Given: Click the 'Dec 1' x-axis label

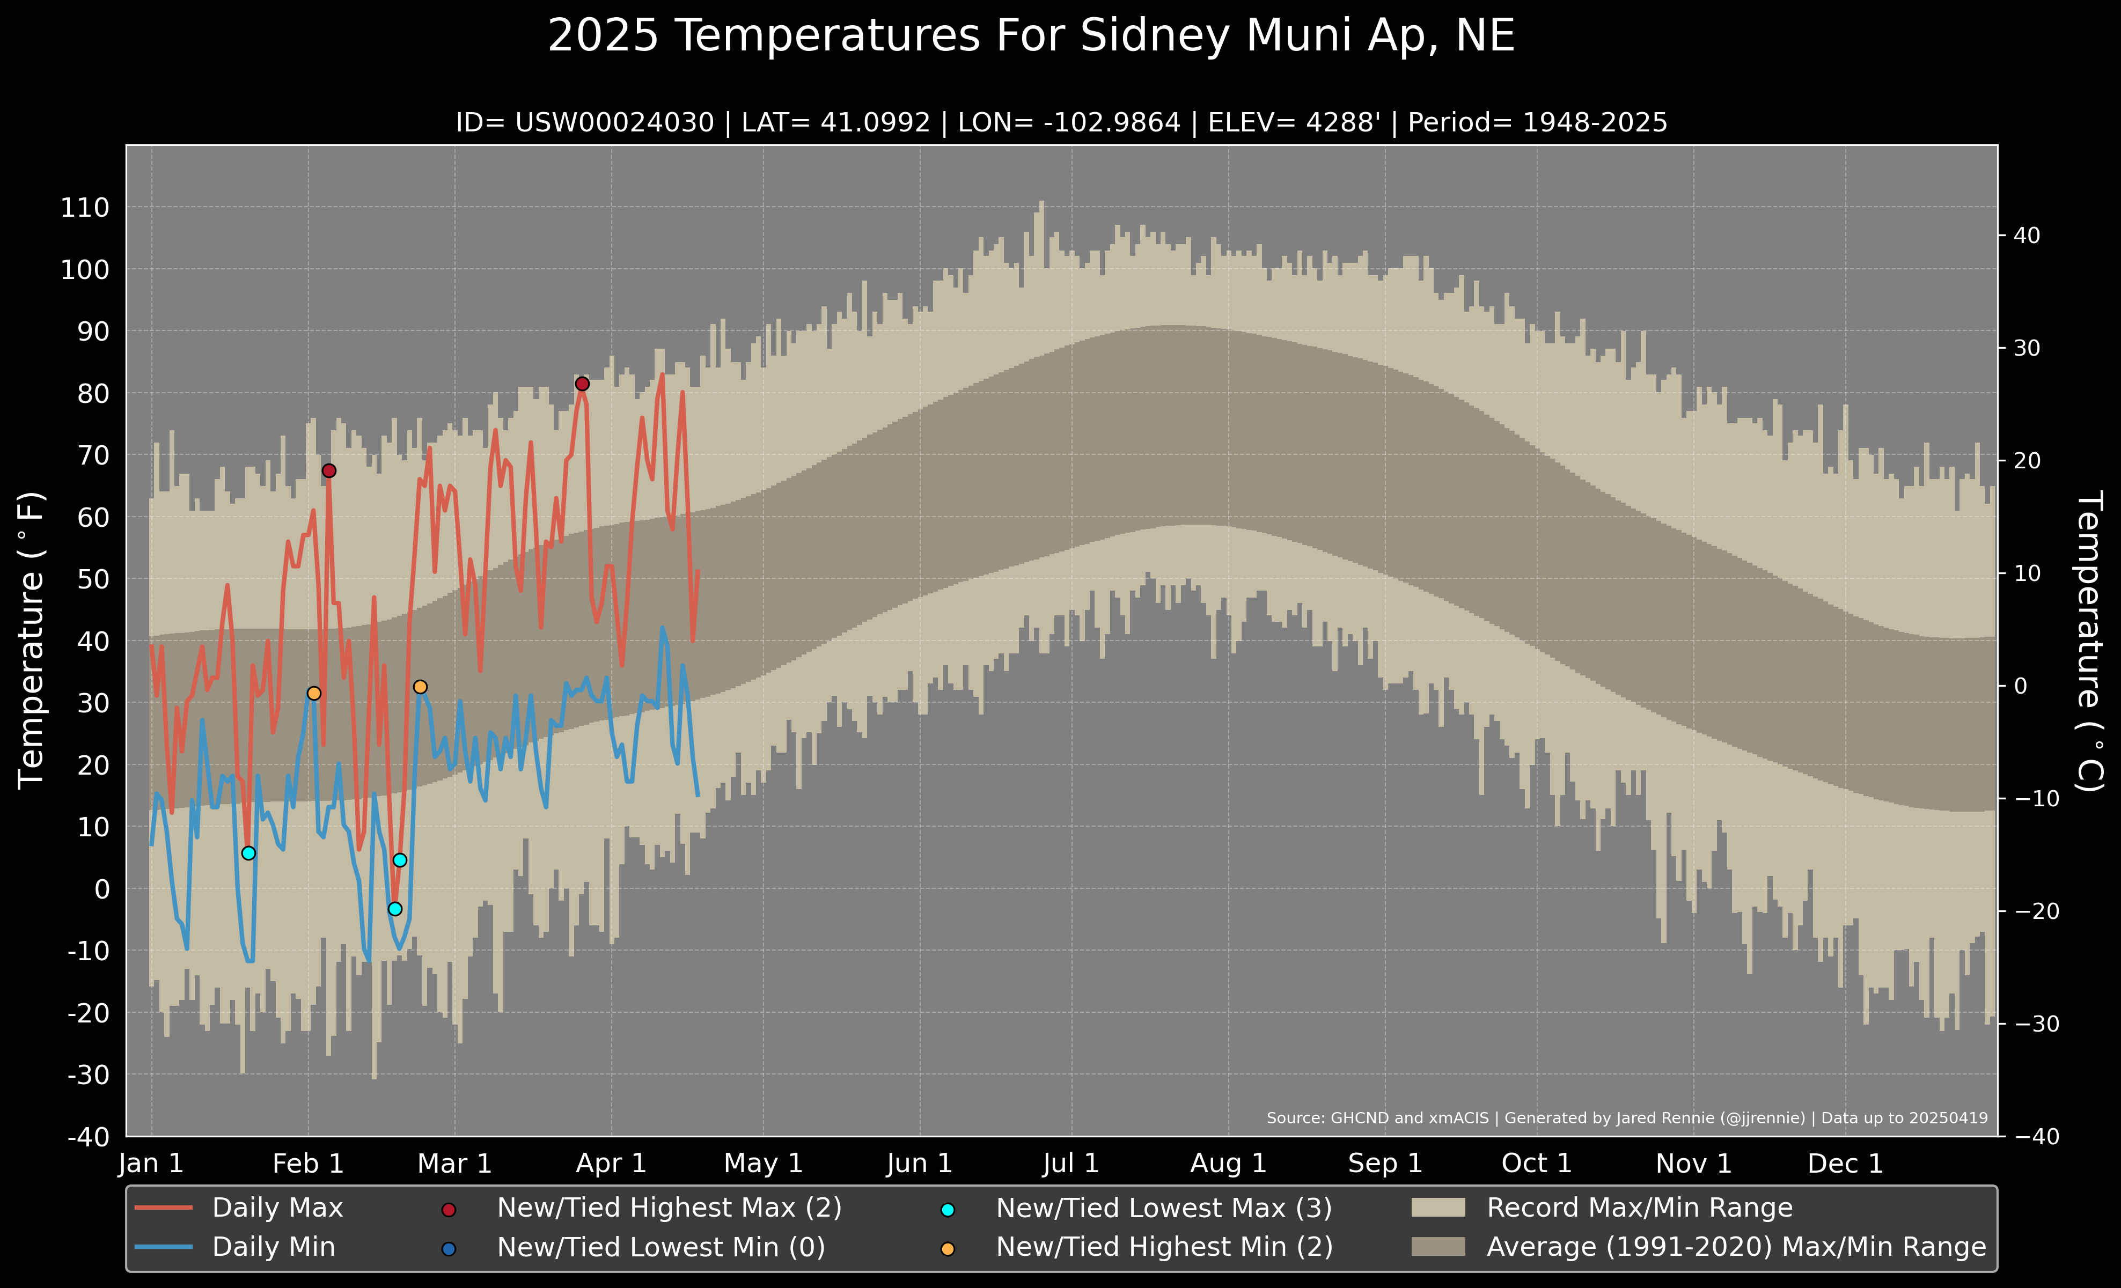Looking at the screenshot, I should pyautogui.click(x=1846, y=1163).
